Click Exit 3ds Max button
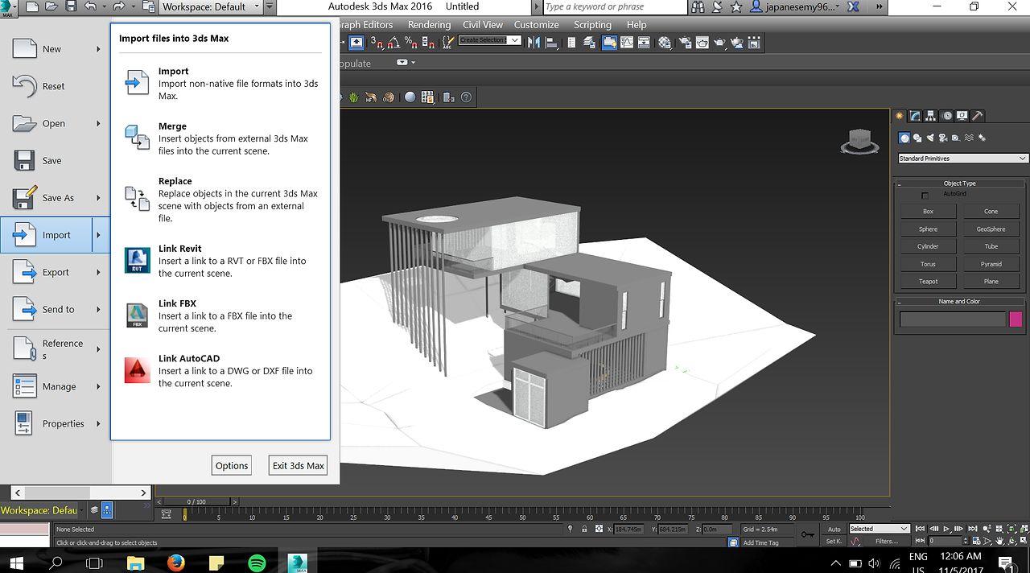This screenshot has width=1030, height=573. (x=298, y=465)
